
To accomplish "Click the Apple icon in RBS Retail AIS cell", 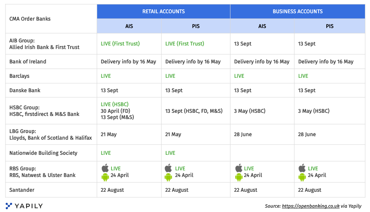I will click(105, 168).
